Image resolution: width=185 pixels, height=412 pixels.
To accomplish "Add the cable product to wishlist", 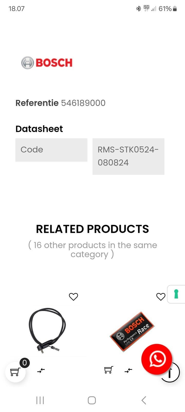I will [73, 297].
